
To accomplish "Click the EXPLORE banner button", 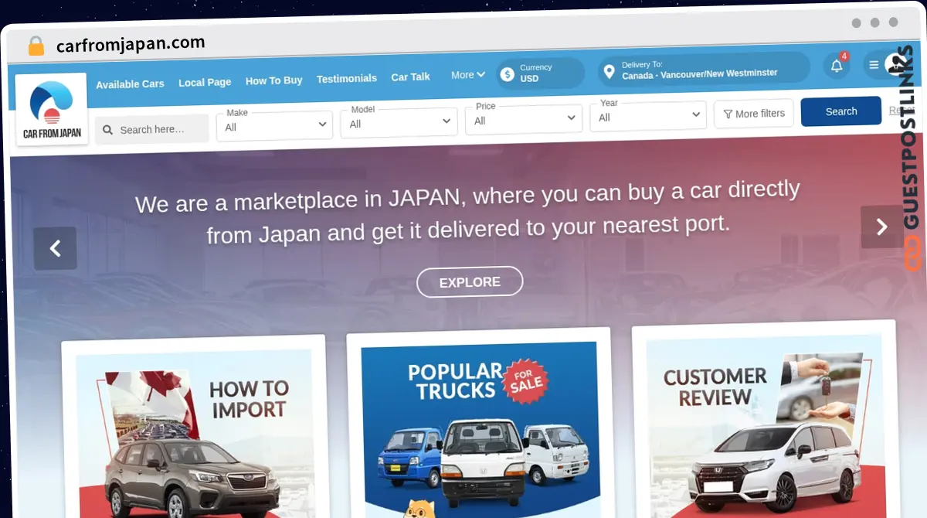I will [x=470, y=282].
